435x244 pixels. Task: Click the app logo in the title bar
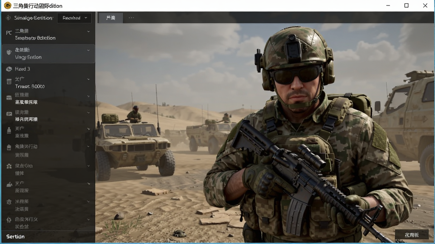(8, 6)
